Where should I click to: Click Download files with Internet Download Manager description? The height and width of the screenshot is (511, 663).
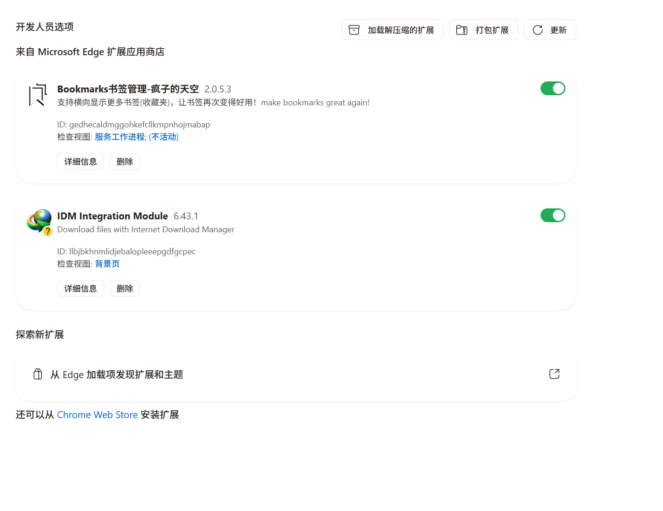(146, 230)
